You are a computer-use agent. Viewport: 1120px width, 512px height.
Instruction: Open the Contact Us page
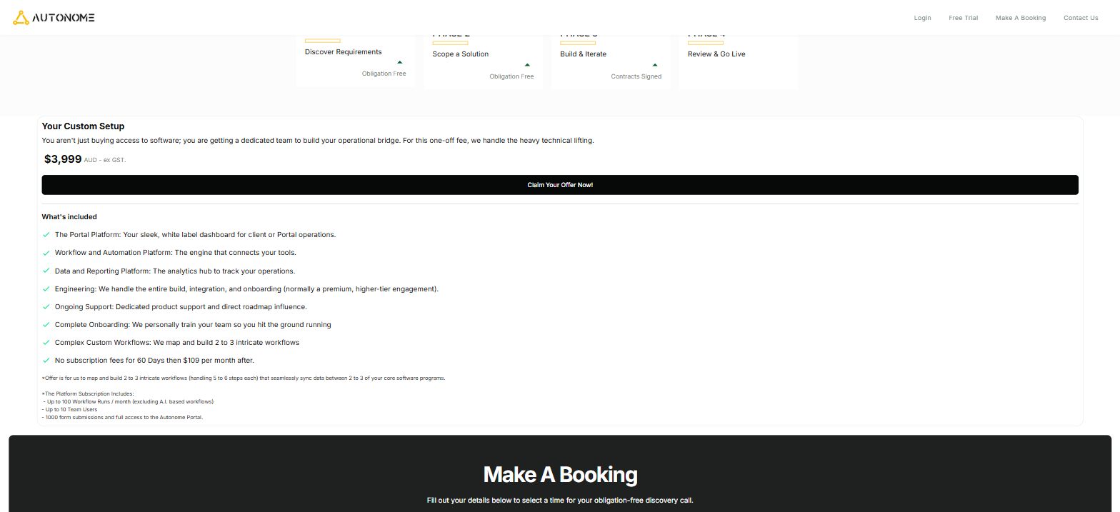pyautogui.click(x=1081, y=18)
